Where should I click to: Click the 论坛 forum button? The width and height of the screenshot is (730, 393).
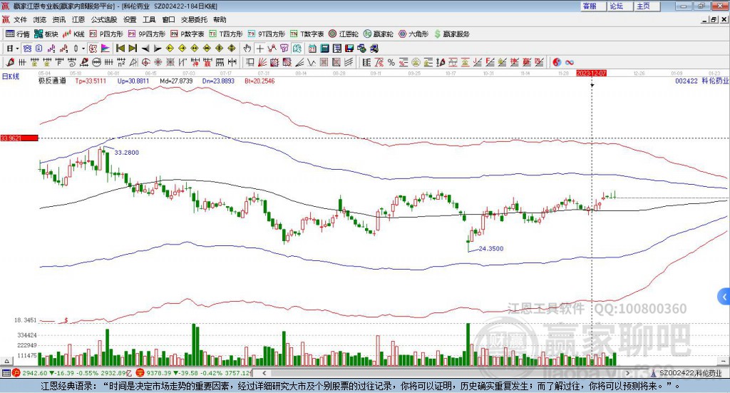[x=620, y=6]
